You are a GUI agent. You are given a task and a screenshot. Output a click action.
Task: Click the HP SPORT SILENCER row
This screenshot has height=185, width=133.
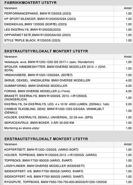click(68, 19)
